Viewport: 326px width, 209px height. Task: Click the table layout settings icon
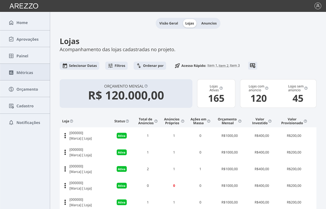point(253,66)
